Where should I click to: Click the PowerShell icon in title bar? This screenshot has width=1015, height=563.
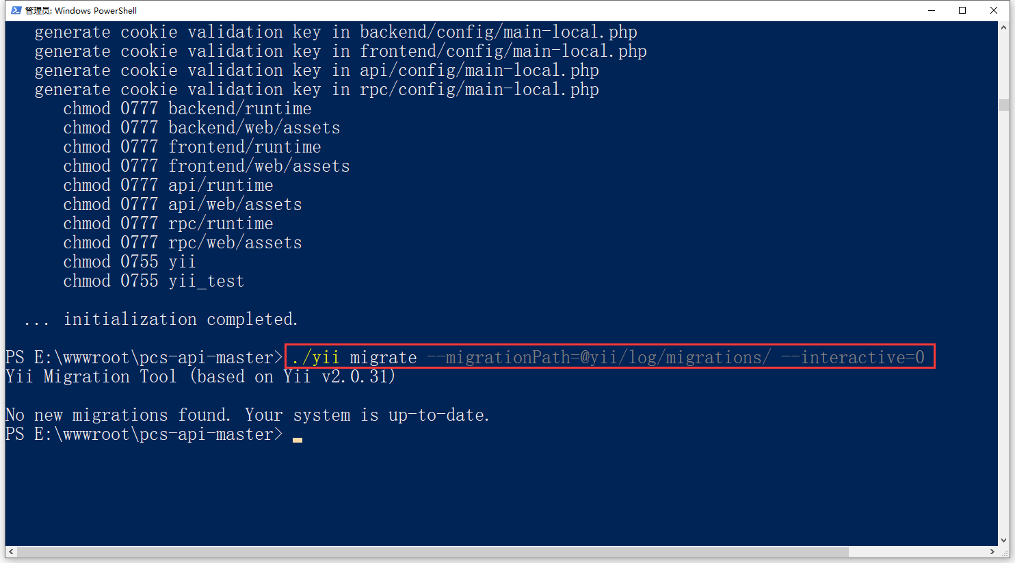tap(16, 10)
